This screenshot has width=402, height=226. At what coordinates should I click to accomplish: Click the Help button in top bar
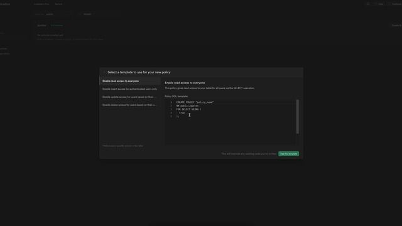pyautogui.click(x=379, y=4)
